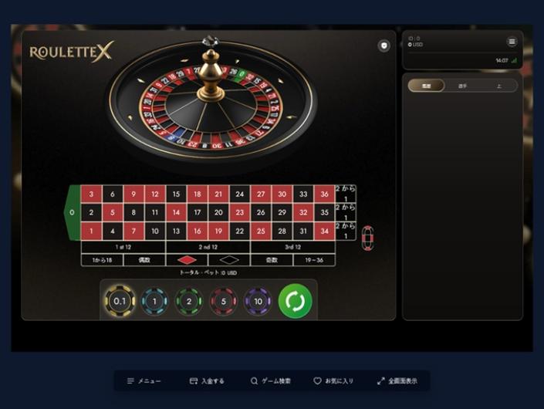Select the red 5 chip
The width and height of the screenshot is (544, 409).
click(224, 302)
